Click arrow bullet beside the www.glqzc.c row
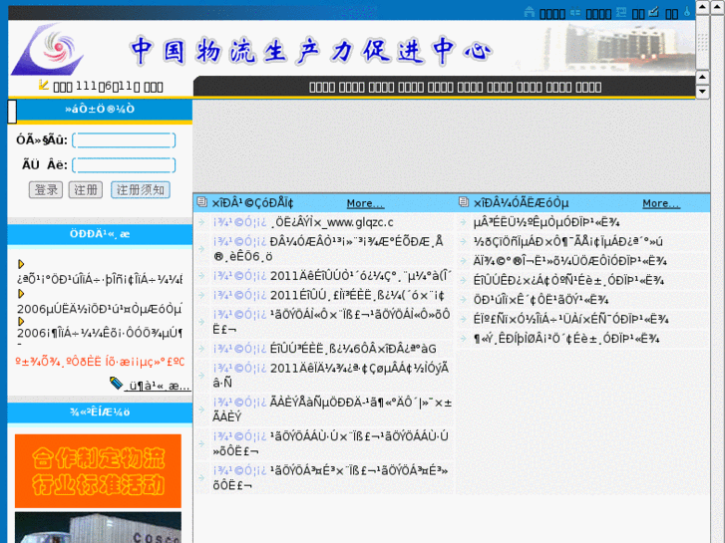This screenshot has height=543, width=725. [201, 222]
